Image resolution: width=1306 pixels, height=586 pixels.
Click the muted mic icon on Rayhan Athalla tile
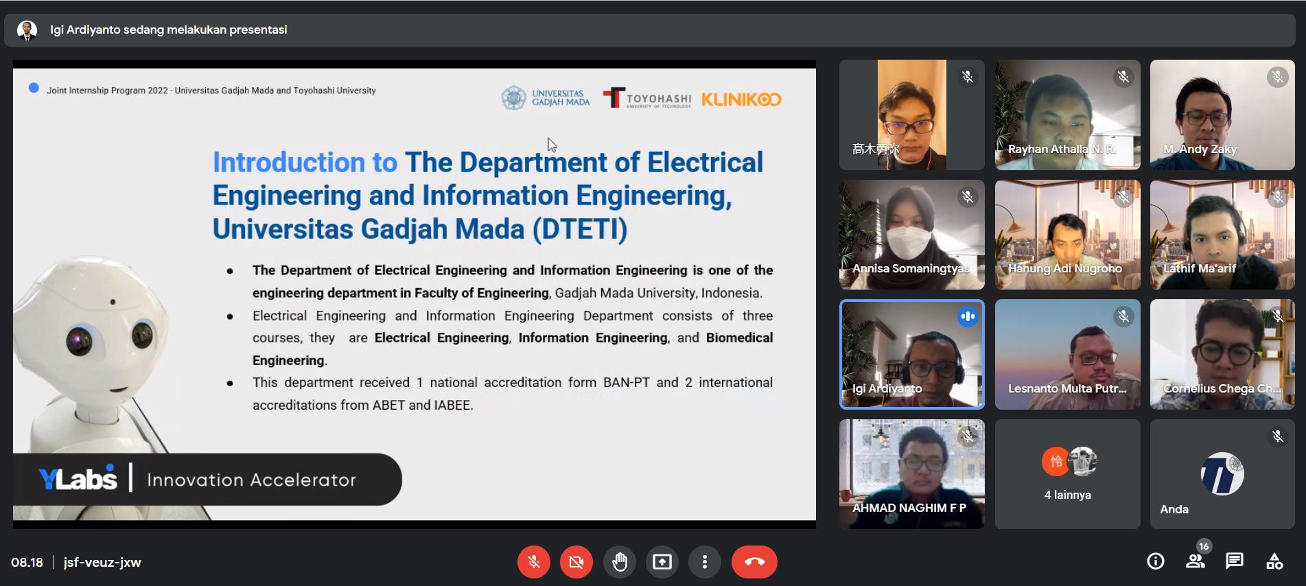[x=1123, y=77]
